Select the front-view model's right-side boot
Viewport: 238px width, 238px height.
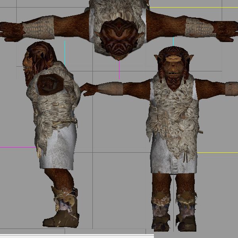(x=186, y=213)
